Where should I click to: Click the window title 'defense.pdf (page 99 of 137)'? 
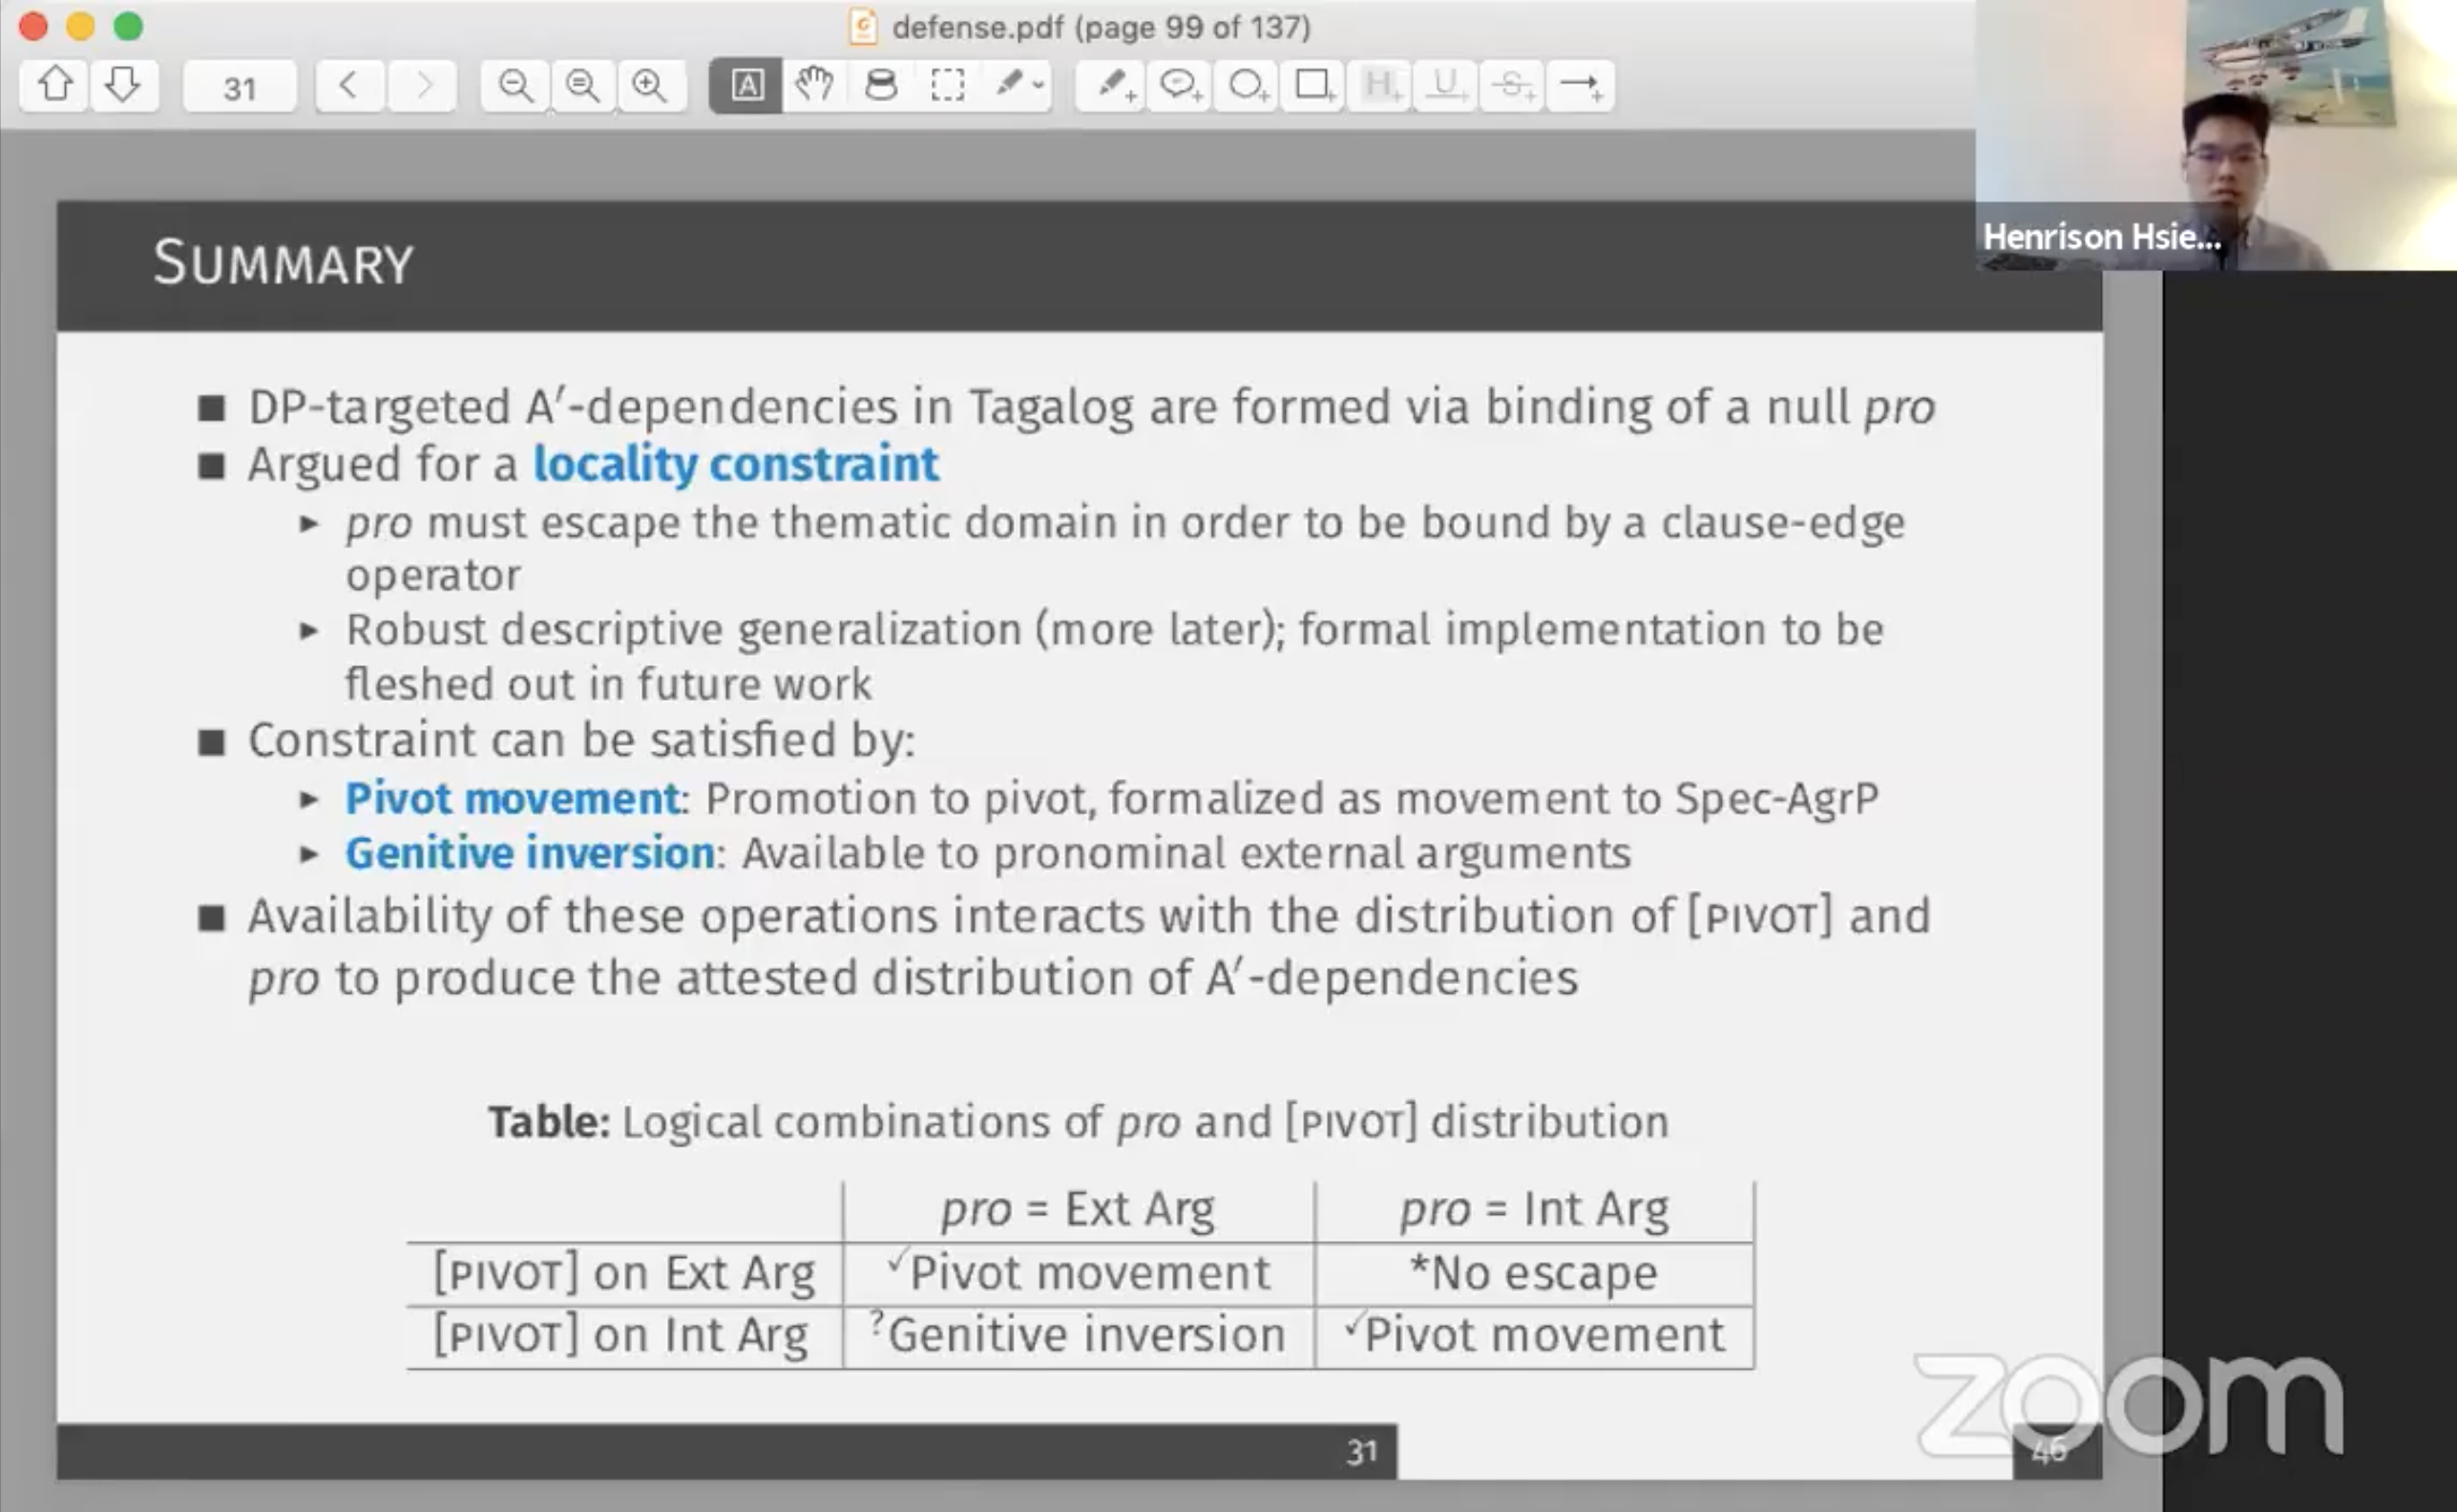[x=1101, y=27]
